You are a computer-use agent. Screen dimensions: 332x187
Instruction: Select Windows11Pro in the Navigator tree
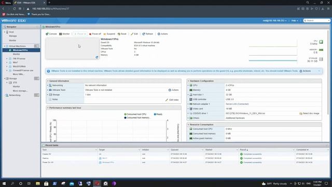(x=20, y=50)
